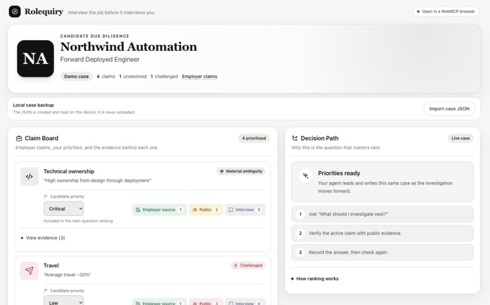
Task: Open the Critical priority dropdown
Action: tap(64, 209)
